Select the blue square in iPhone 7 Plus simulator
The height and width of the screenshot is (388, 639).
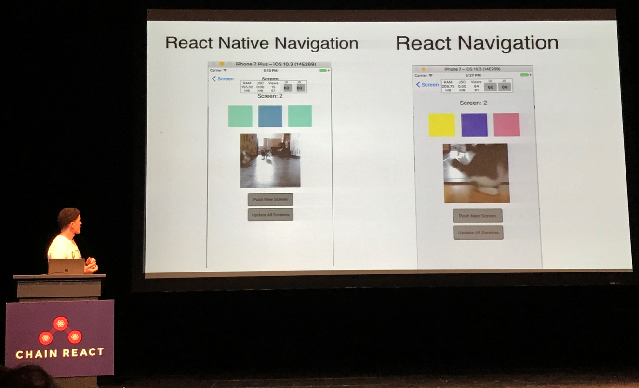270,116
